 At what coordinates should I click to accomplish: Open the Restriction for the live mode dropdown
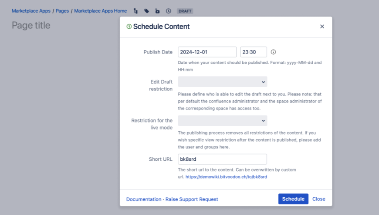pos(222,121)
